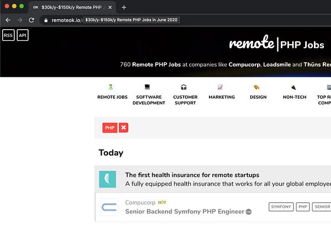Open Senior Backend Symfony PHP Engineer listing
331x228 pixels.
tap(185, 211)
